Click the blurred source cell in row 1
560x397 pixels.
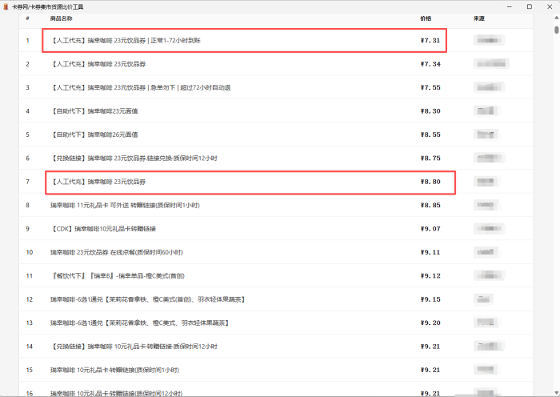tap(489, 40)
